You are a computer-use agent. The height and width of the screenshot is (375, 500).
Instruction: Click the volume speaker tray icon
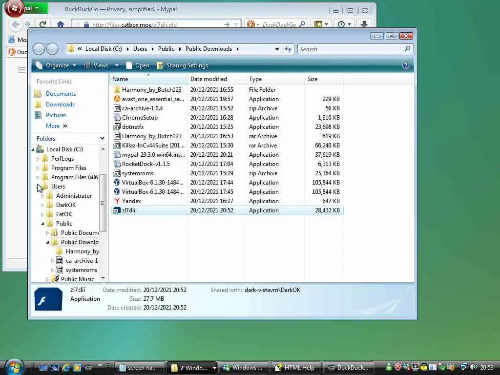(x=474, y=367)
